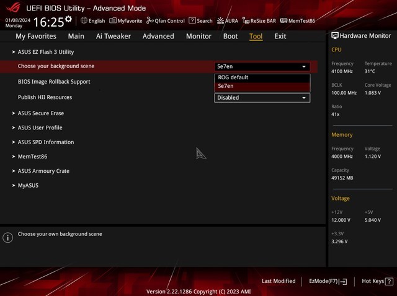Open the Publish HII Resources Disabled dropdown
The height and width of the screenshot is (296, 397).
tap(262, 98)
